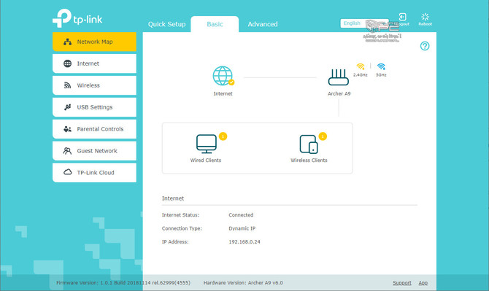This screenshot has height=291, width=489.
Task: Click the IP Address label
Action: 175,242
